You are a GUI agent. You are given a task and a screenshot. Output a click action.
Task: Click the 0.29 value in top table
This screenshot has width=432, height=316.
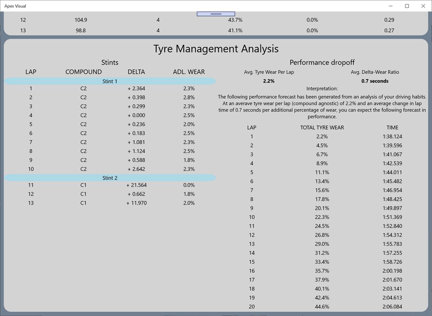pyautogui.click(x=389, y=20)
